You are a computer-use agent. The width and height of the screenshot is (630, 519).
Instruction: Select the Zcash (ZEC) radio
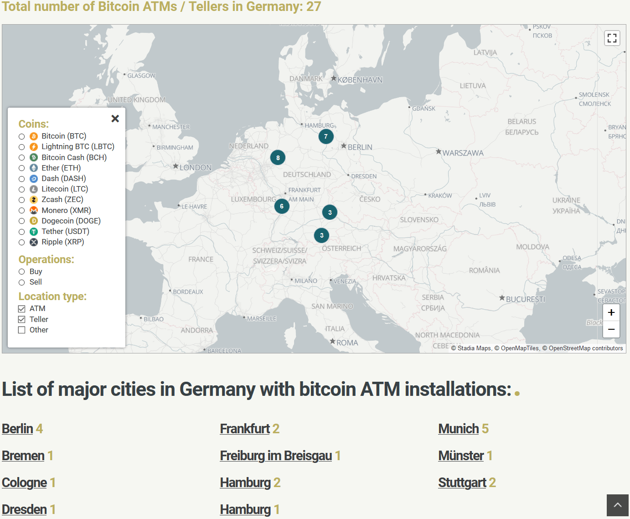point(21,200)
